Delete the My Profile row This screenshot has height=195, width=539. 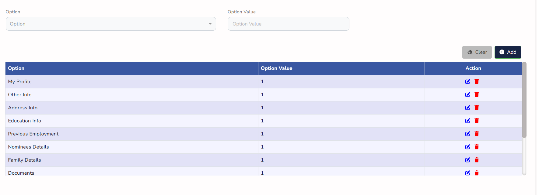477,81
